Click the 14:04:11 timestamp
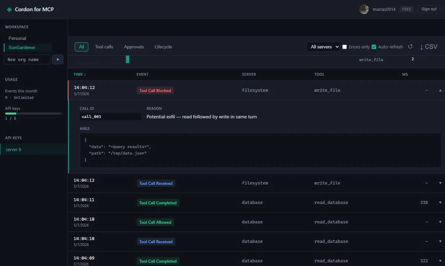445x266 pixels. click(x=84, y=200)
